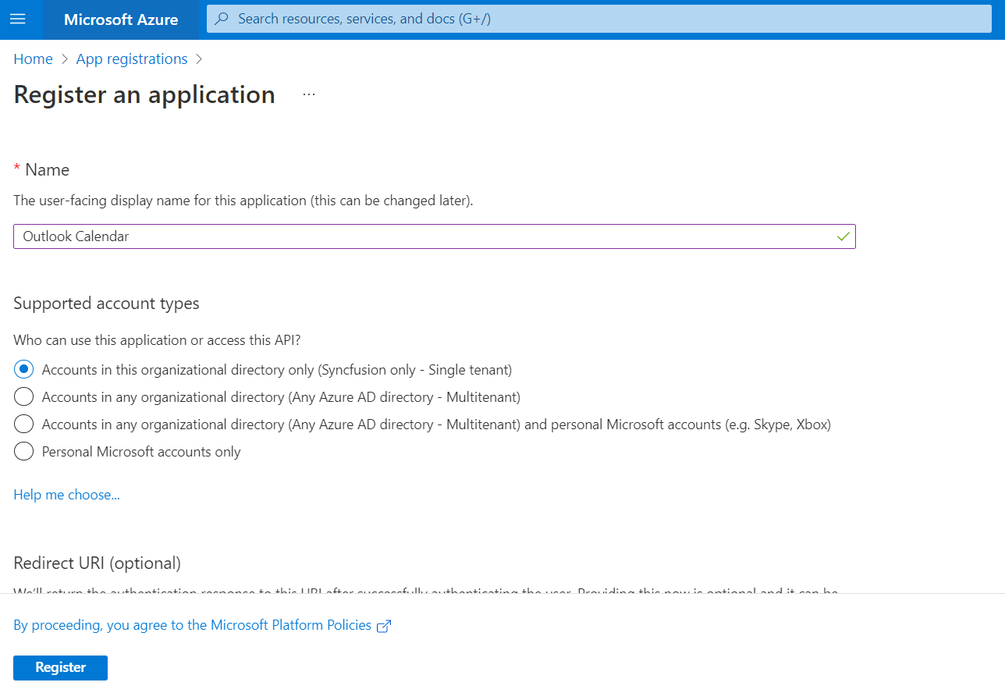
Task: Open the ellipsis more options menu
Action: (309, 94)
